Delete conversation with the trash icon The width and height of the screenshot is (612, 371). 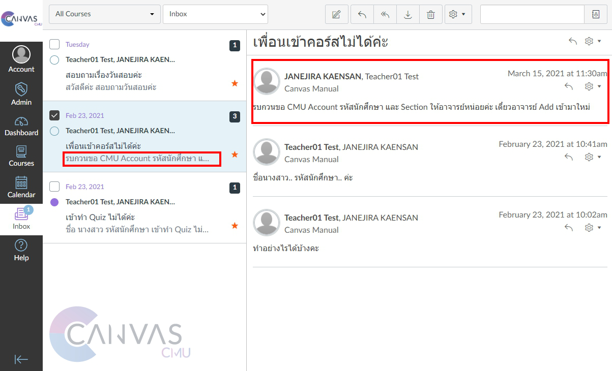click(431, 14)
